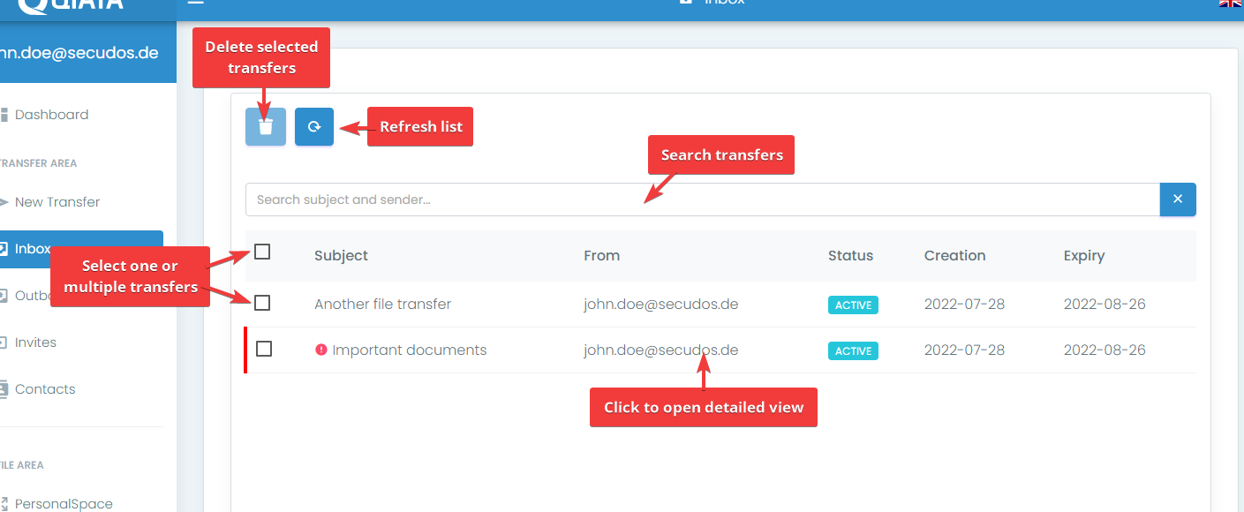The height and width of the screenshot is (512, 1244).
Task: Click the Dashboard sidebar icon
Action: click(4, 115)
